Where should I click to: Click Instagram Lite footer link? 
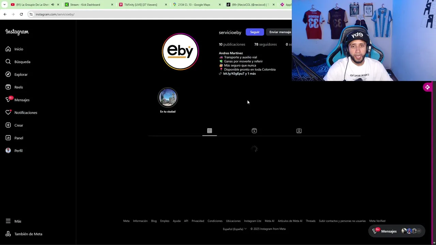[x=253, y=221]
